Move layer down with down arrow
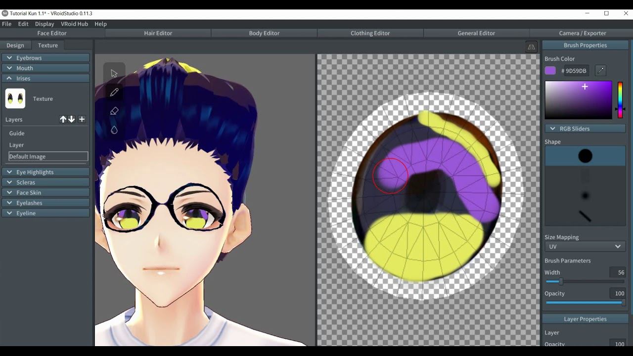The image size is (633, 356). (72, 119)
